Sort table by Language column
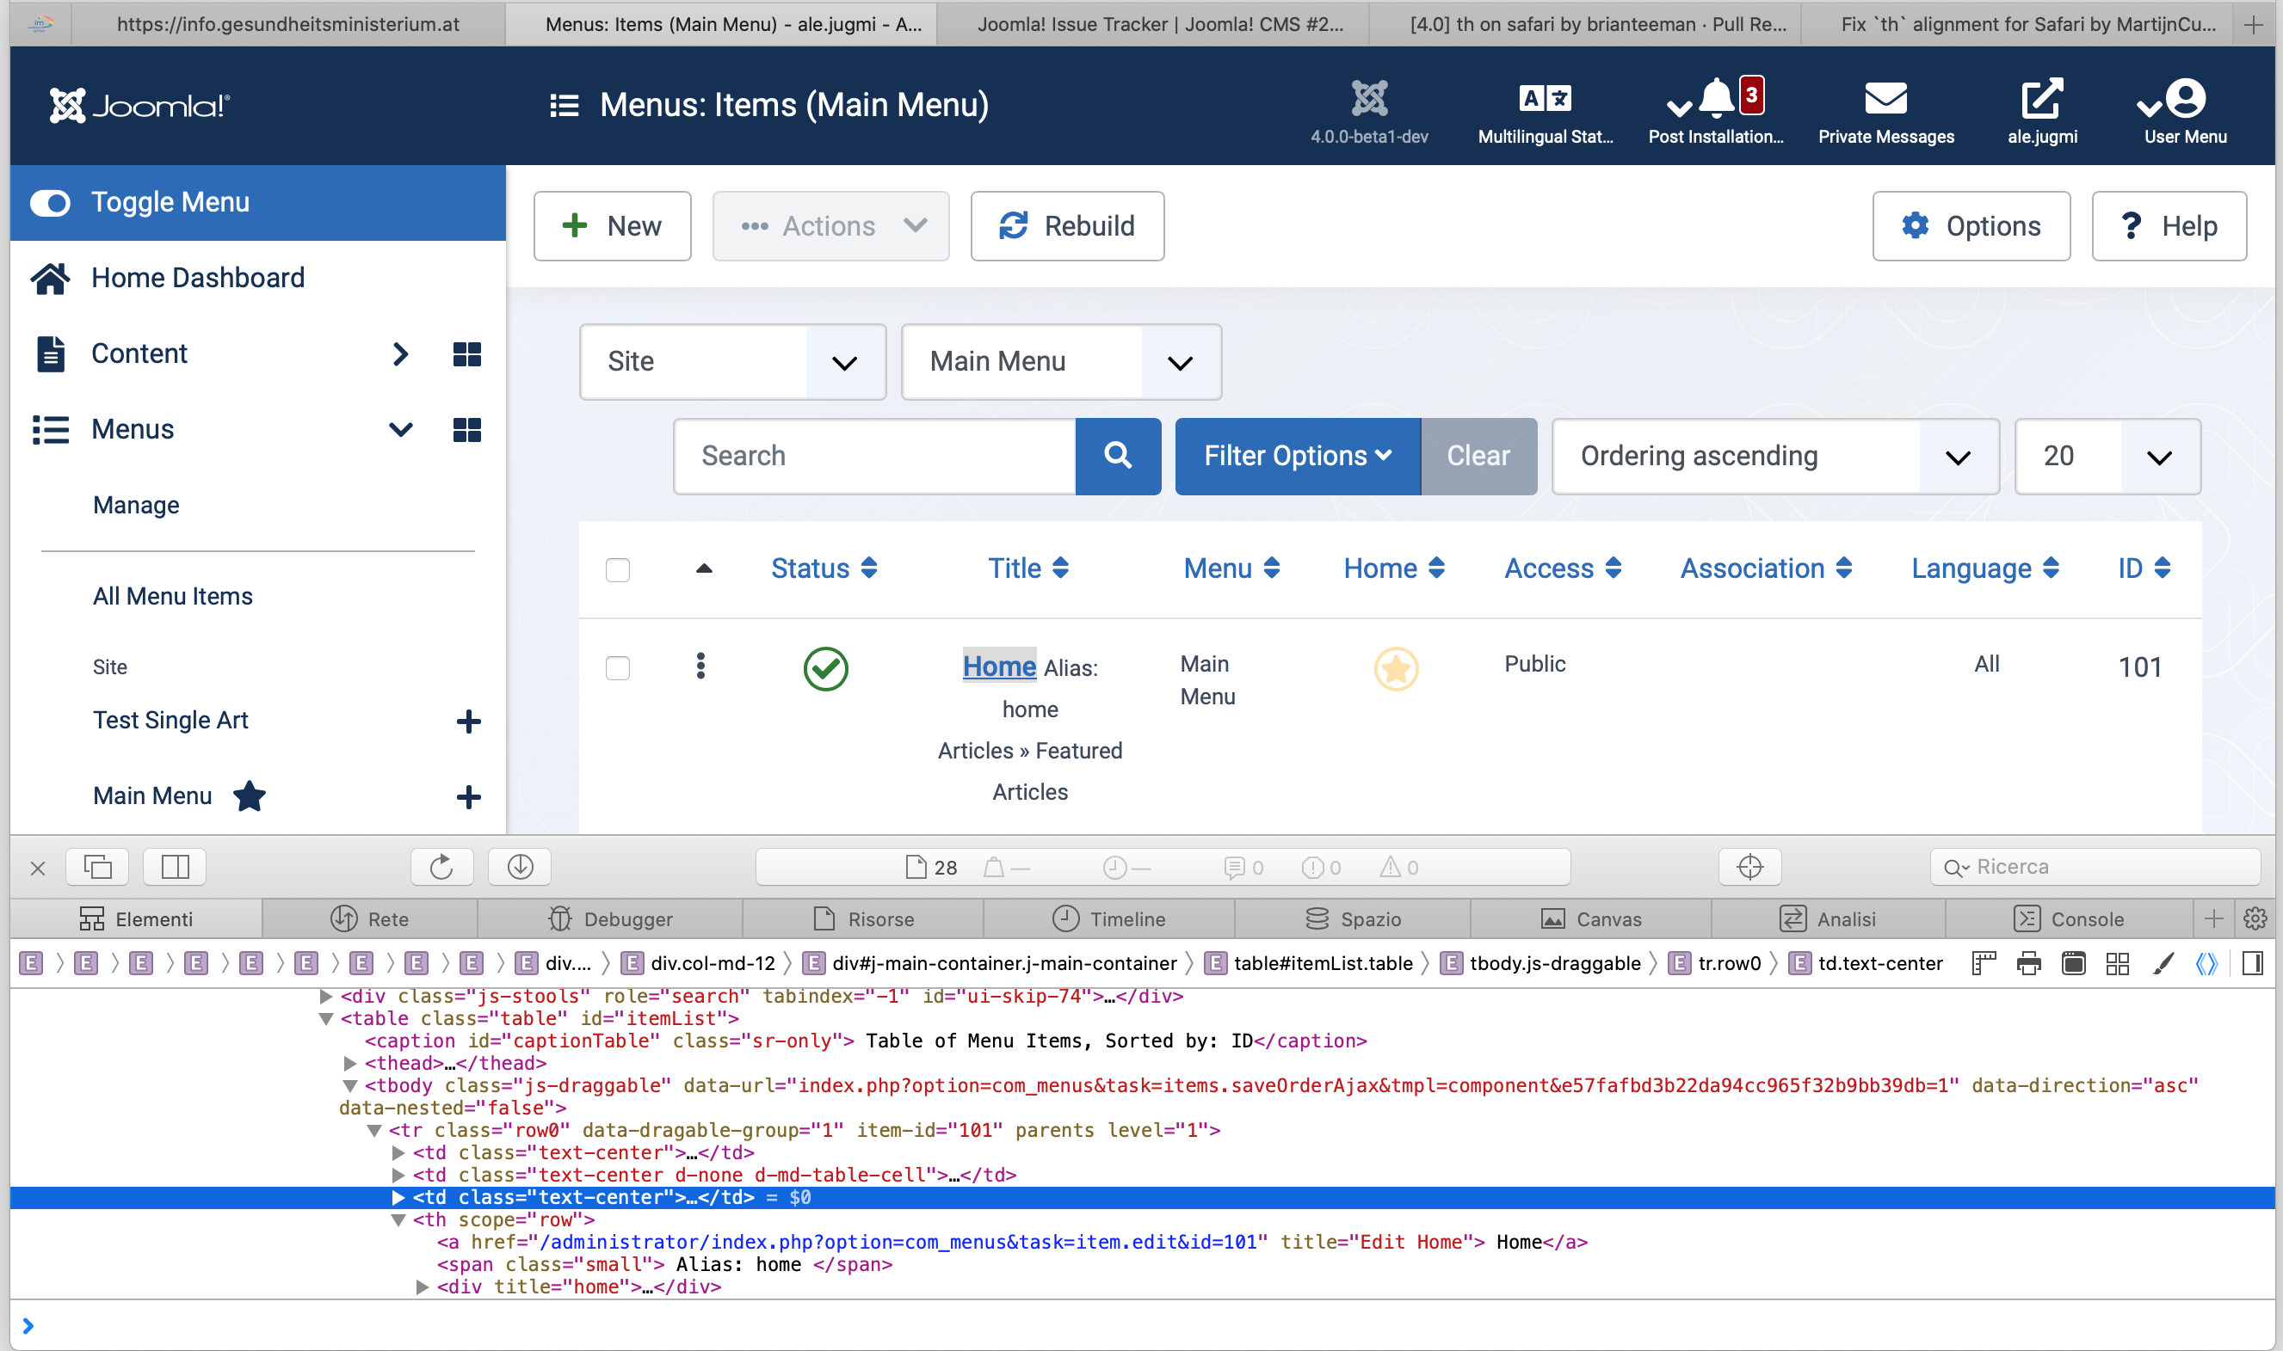Viewport: 2283px width, 1351px height. (1984, 569)
